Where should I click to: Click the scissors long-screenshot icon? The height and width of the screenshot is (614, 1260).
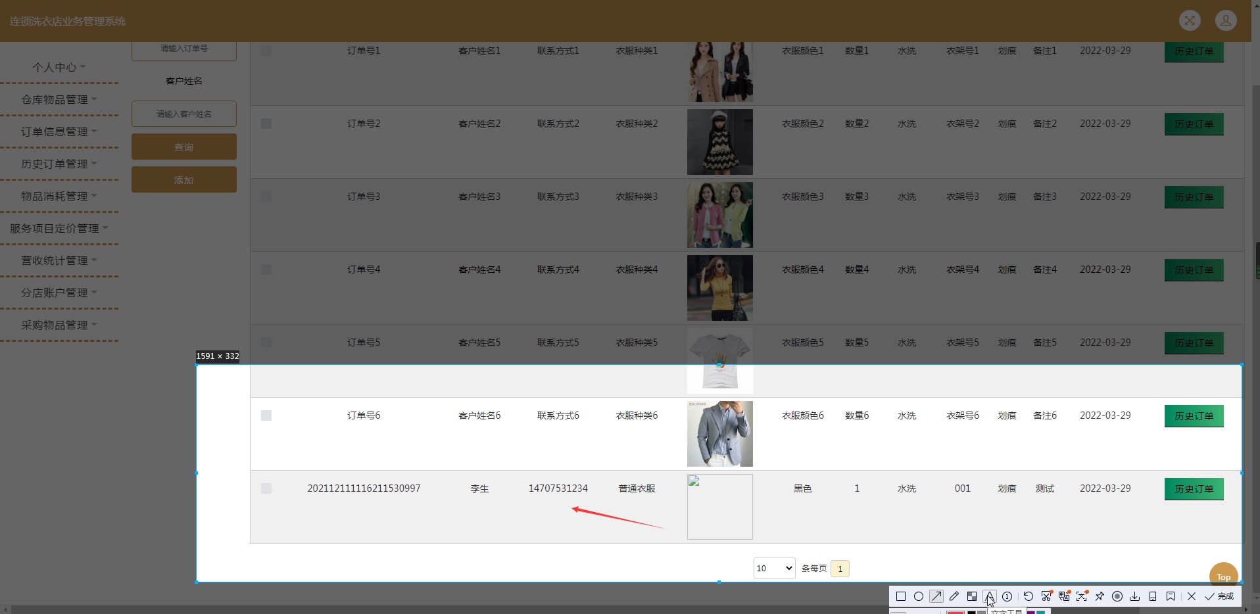point(1046,596)
